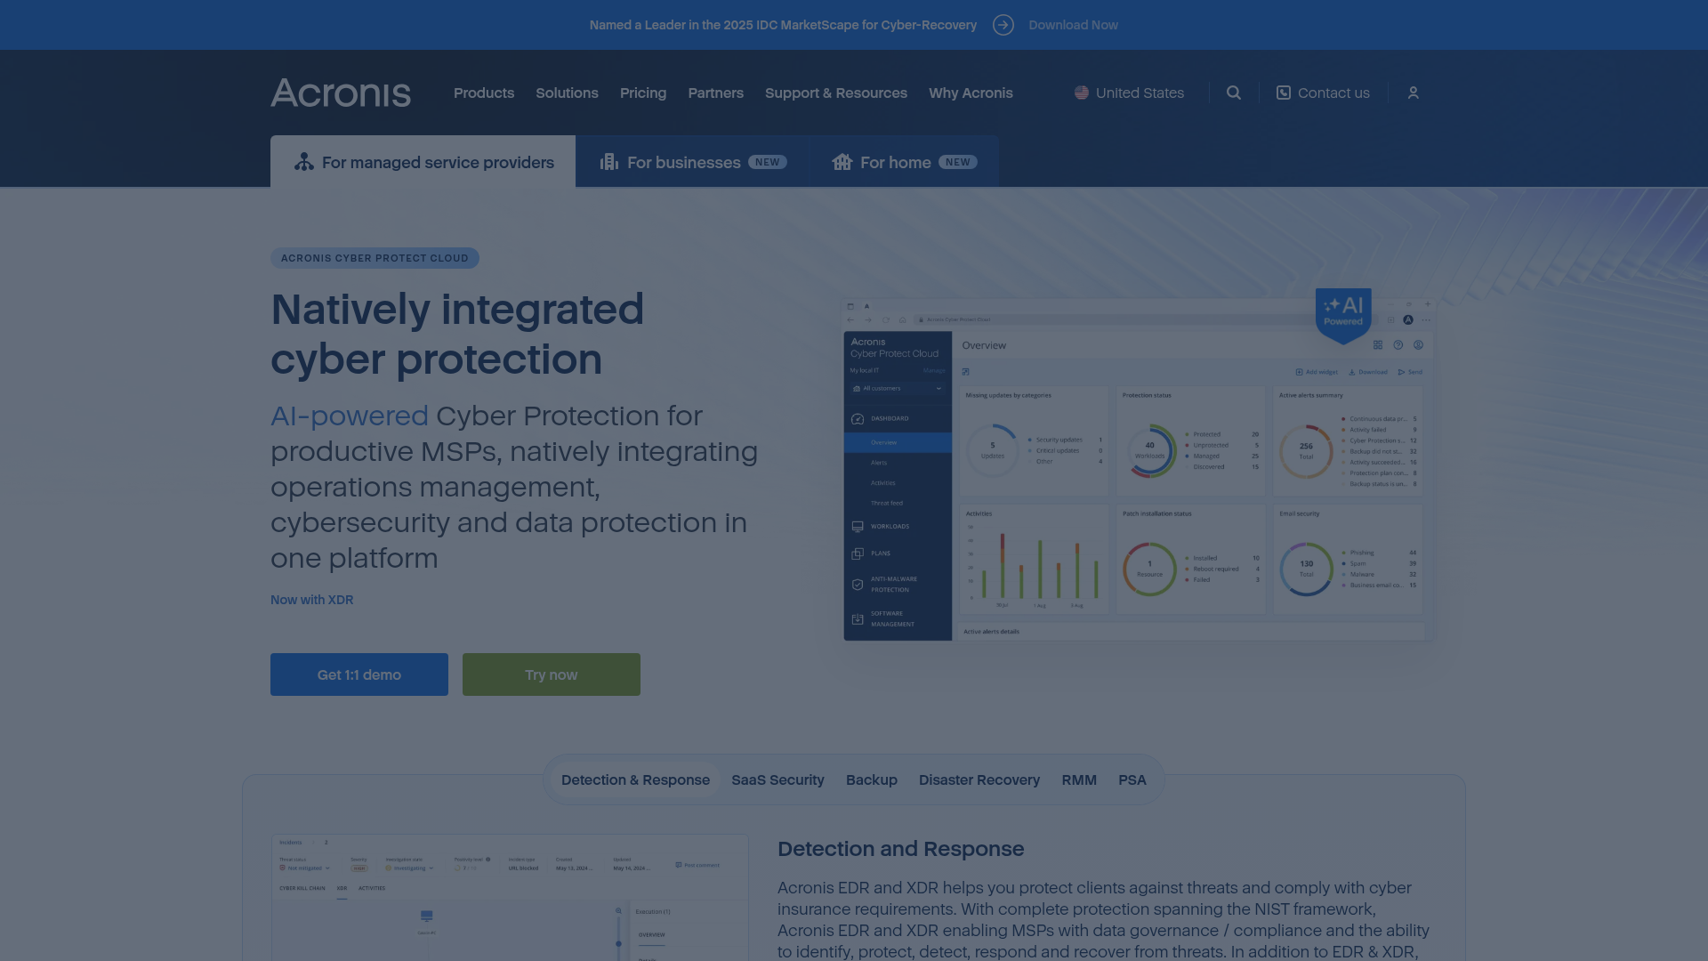The height and width of the screenshot is (961, 1708).
Task: Open the Pricing menu item
Action: pyautogui.click(x=642, y=93)
